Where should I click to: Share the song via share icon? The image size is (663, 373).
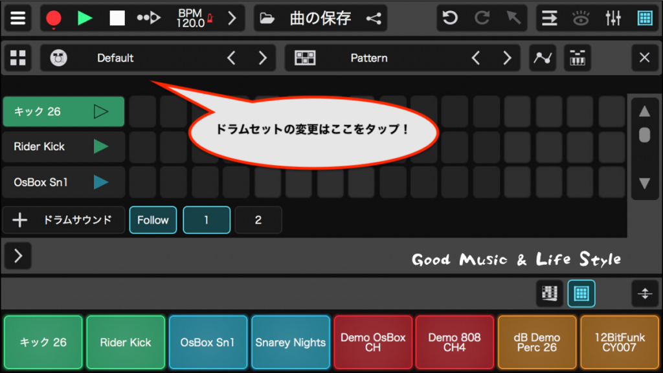coord(374,18)
